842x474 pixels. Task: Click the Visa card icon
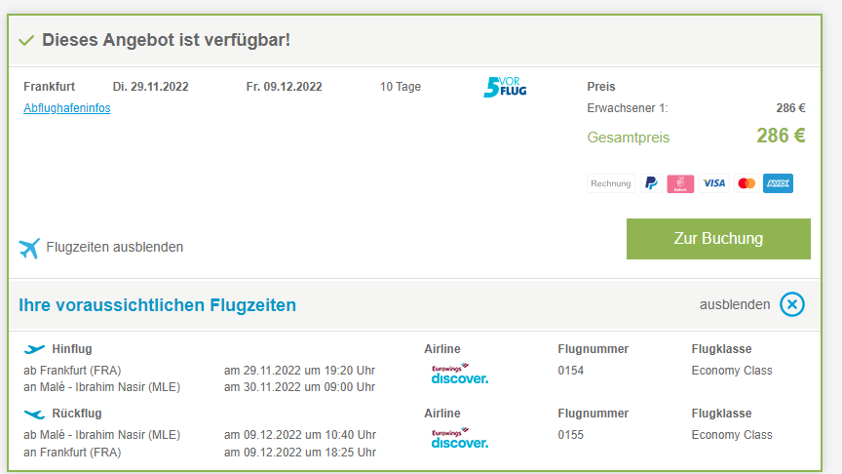tap(713, 183)
